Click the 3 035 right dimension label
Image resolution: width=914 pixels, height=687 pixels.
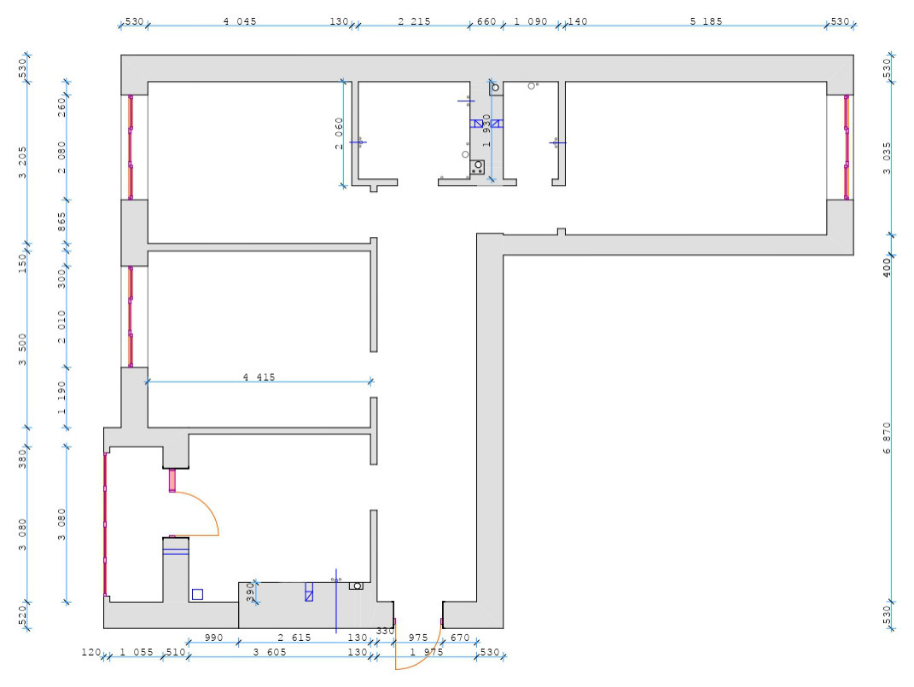[x=887, y=159]
